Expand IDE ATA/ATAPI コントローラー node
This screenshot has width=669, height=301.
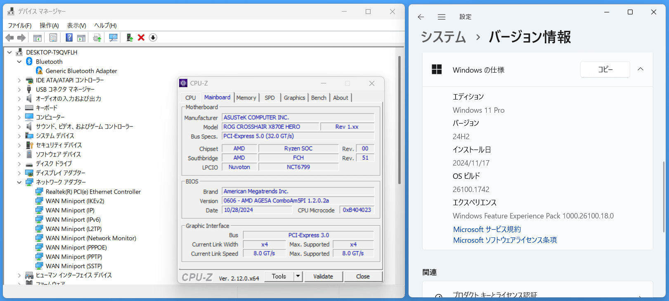tap(19, 80)
